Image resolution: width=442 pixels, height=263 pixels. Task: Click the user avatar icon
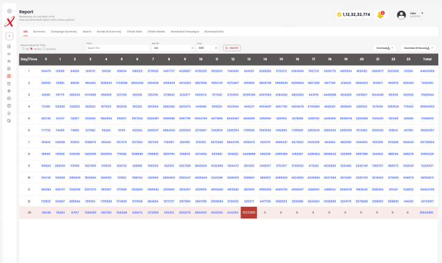[x=401, y=14]
